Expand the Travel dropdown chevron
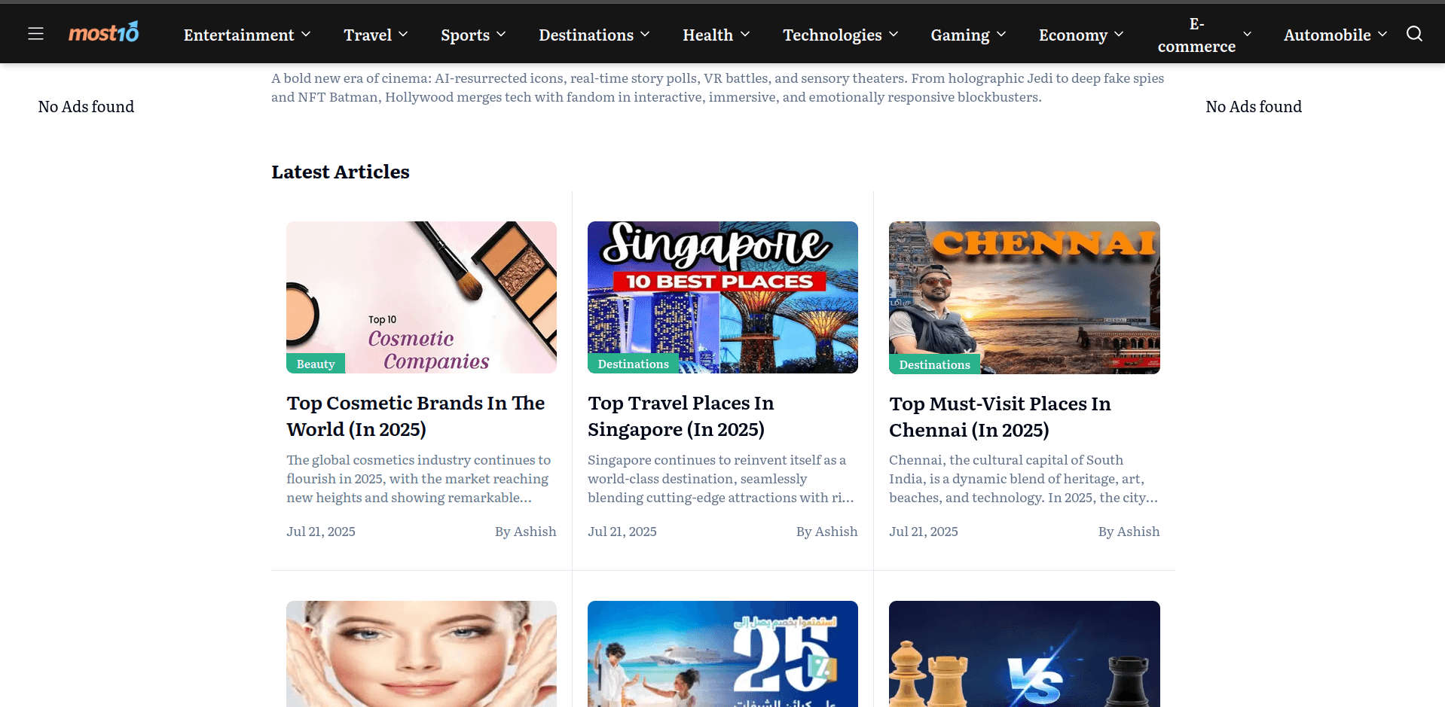The image size is (1445, 707). (x=403, y=35)
